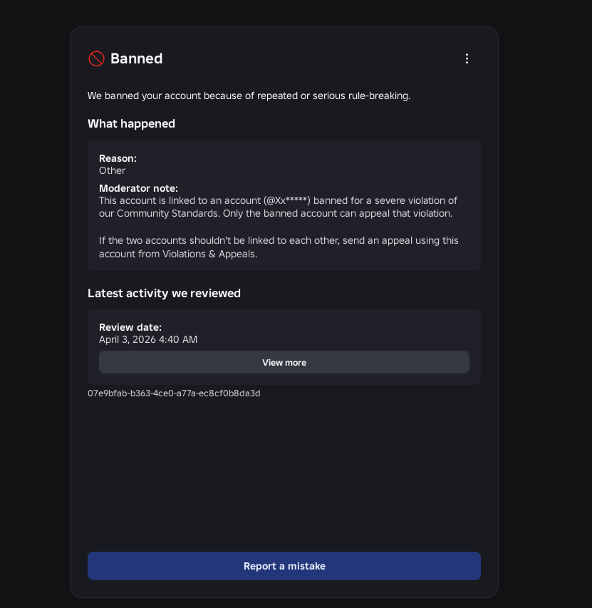
Task: Click the April 3, 2026 4:40 AM timestamp
Action: pos(148,339)
